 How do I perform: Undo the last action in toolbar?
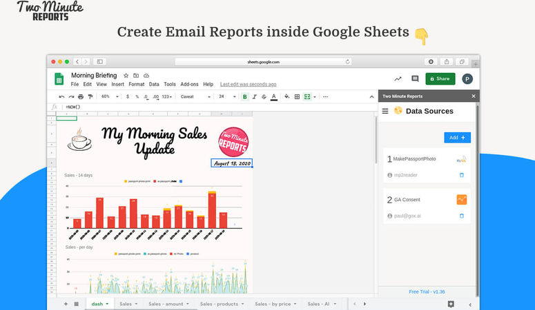coord(61,96)
